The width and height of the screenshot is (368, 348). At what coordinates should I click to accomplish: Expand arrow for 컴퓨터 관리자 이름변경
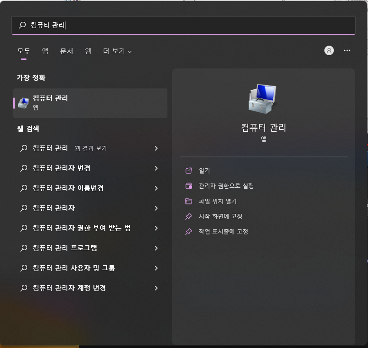click(156, 188)
